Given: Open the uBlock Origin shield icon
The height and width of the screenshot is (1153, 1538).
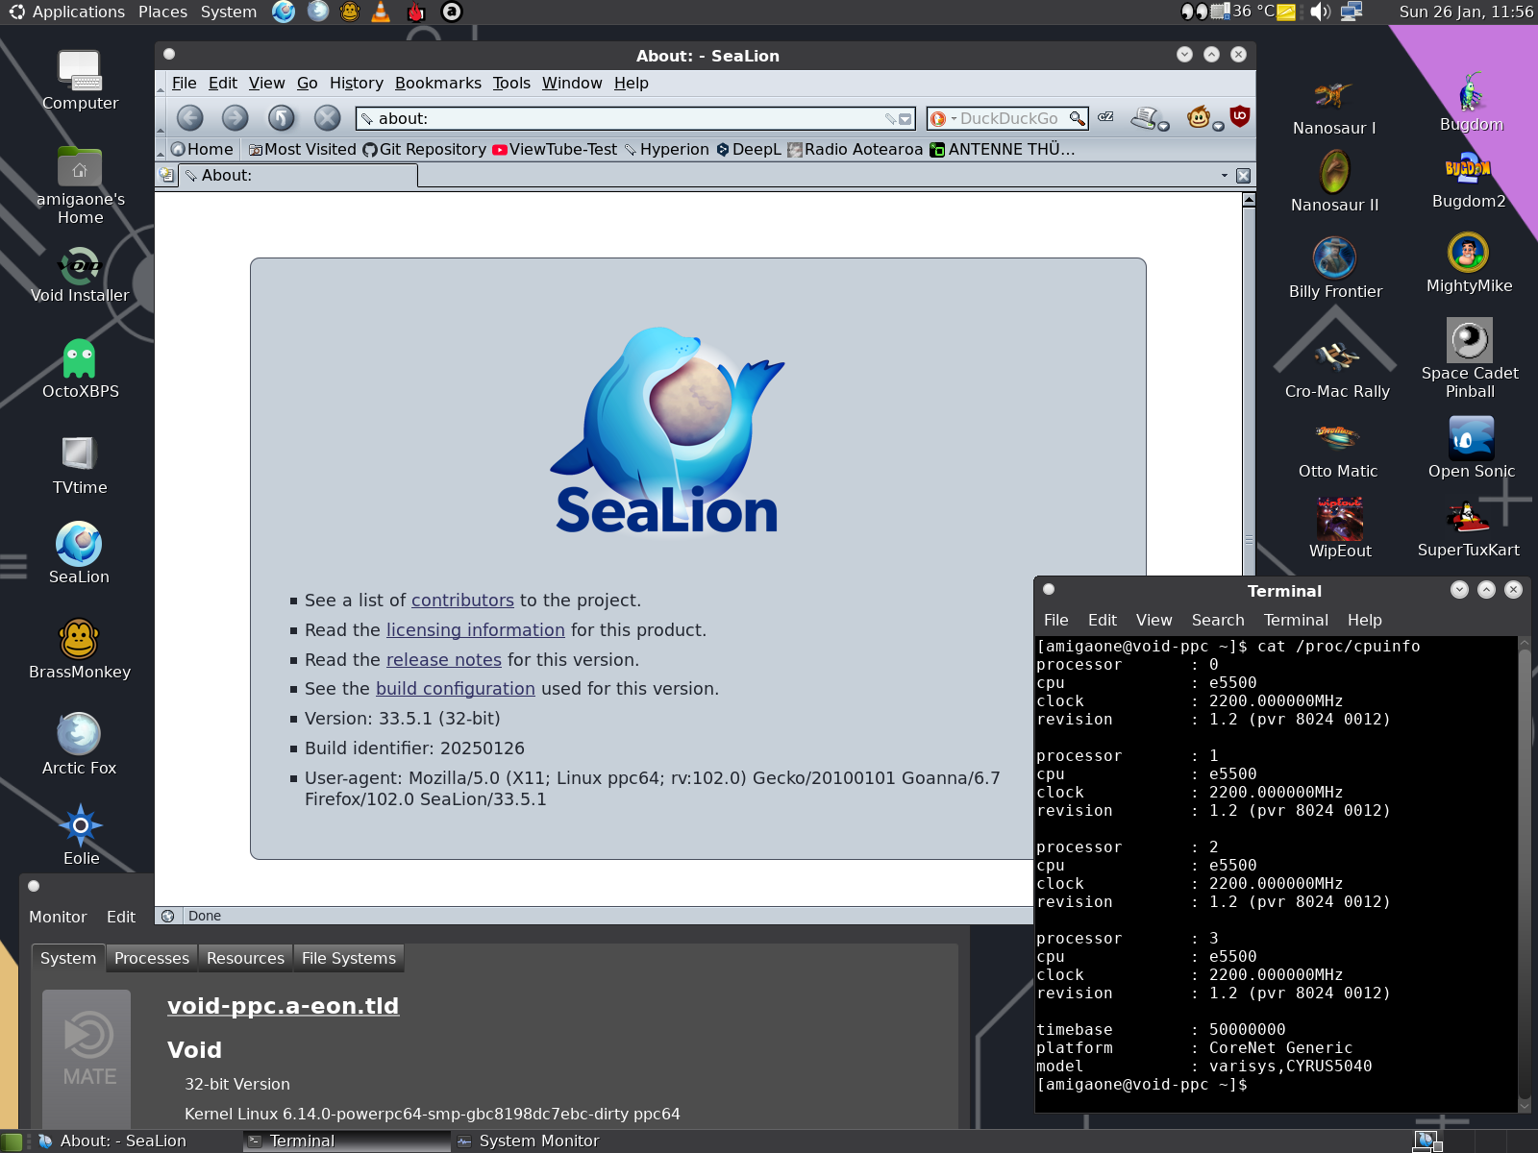Looking at the screenshot, I should pyautogui.click(x=1240, y=117).
